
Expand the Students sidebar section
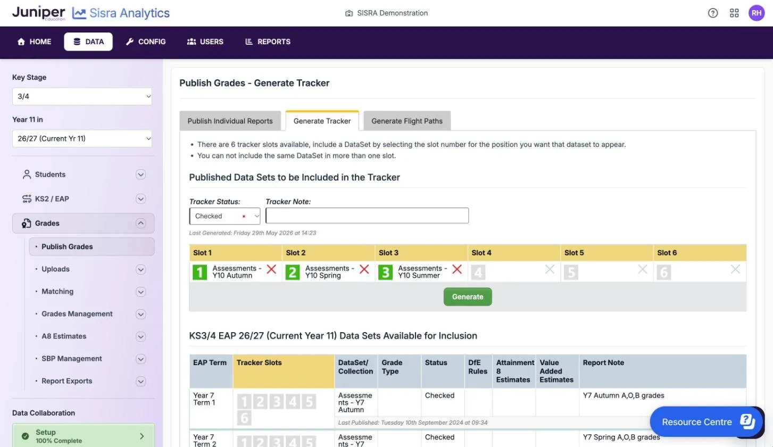[140, 175]
